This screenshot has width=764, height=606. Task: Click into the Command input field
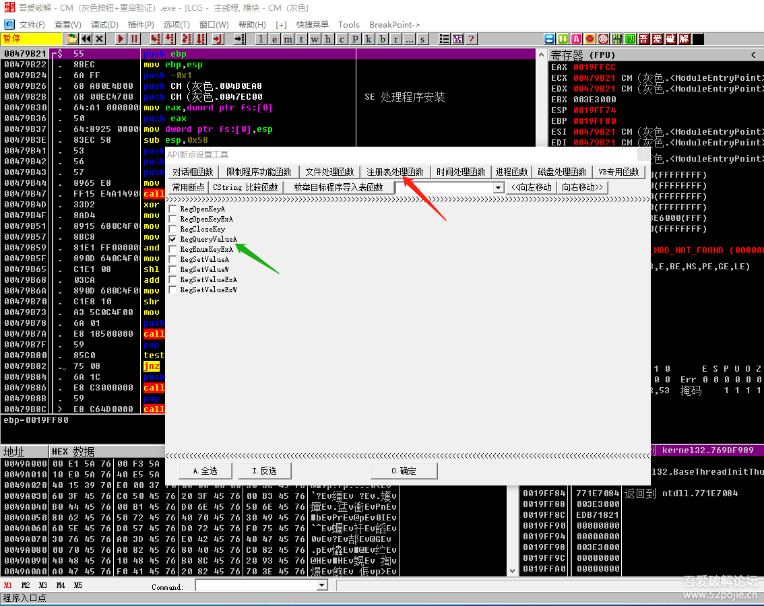pos(256,586)
